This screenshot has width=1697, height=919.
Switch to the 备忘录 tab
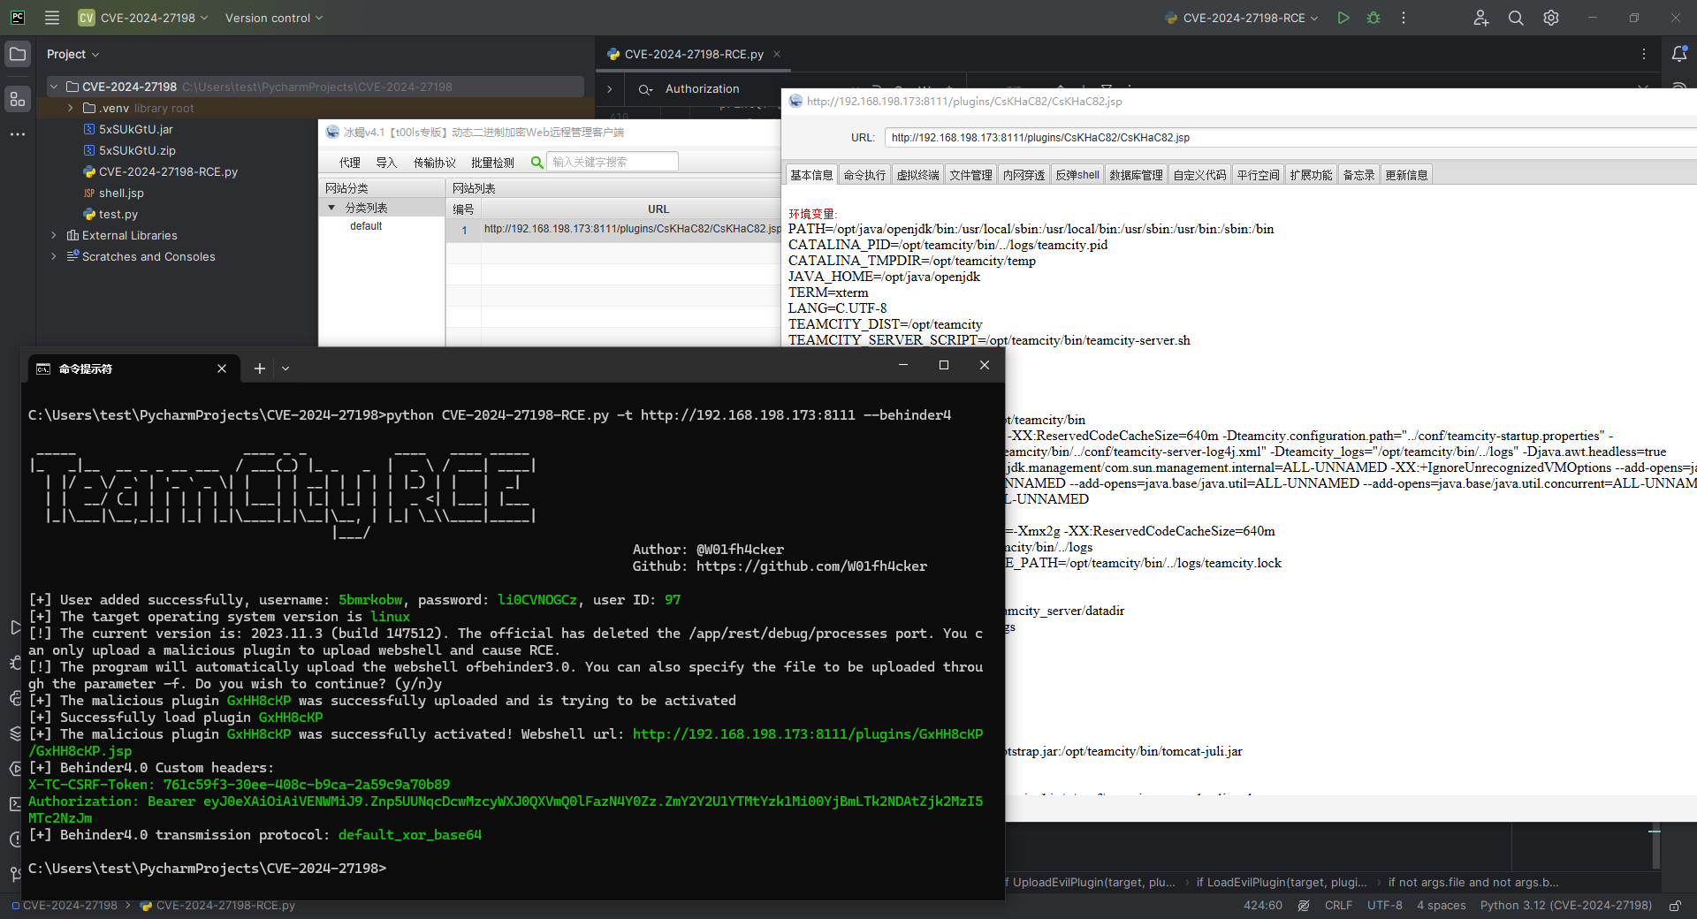[x=1358, y=175]
